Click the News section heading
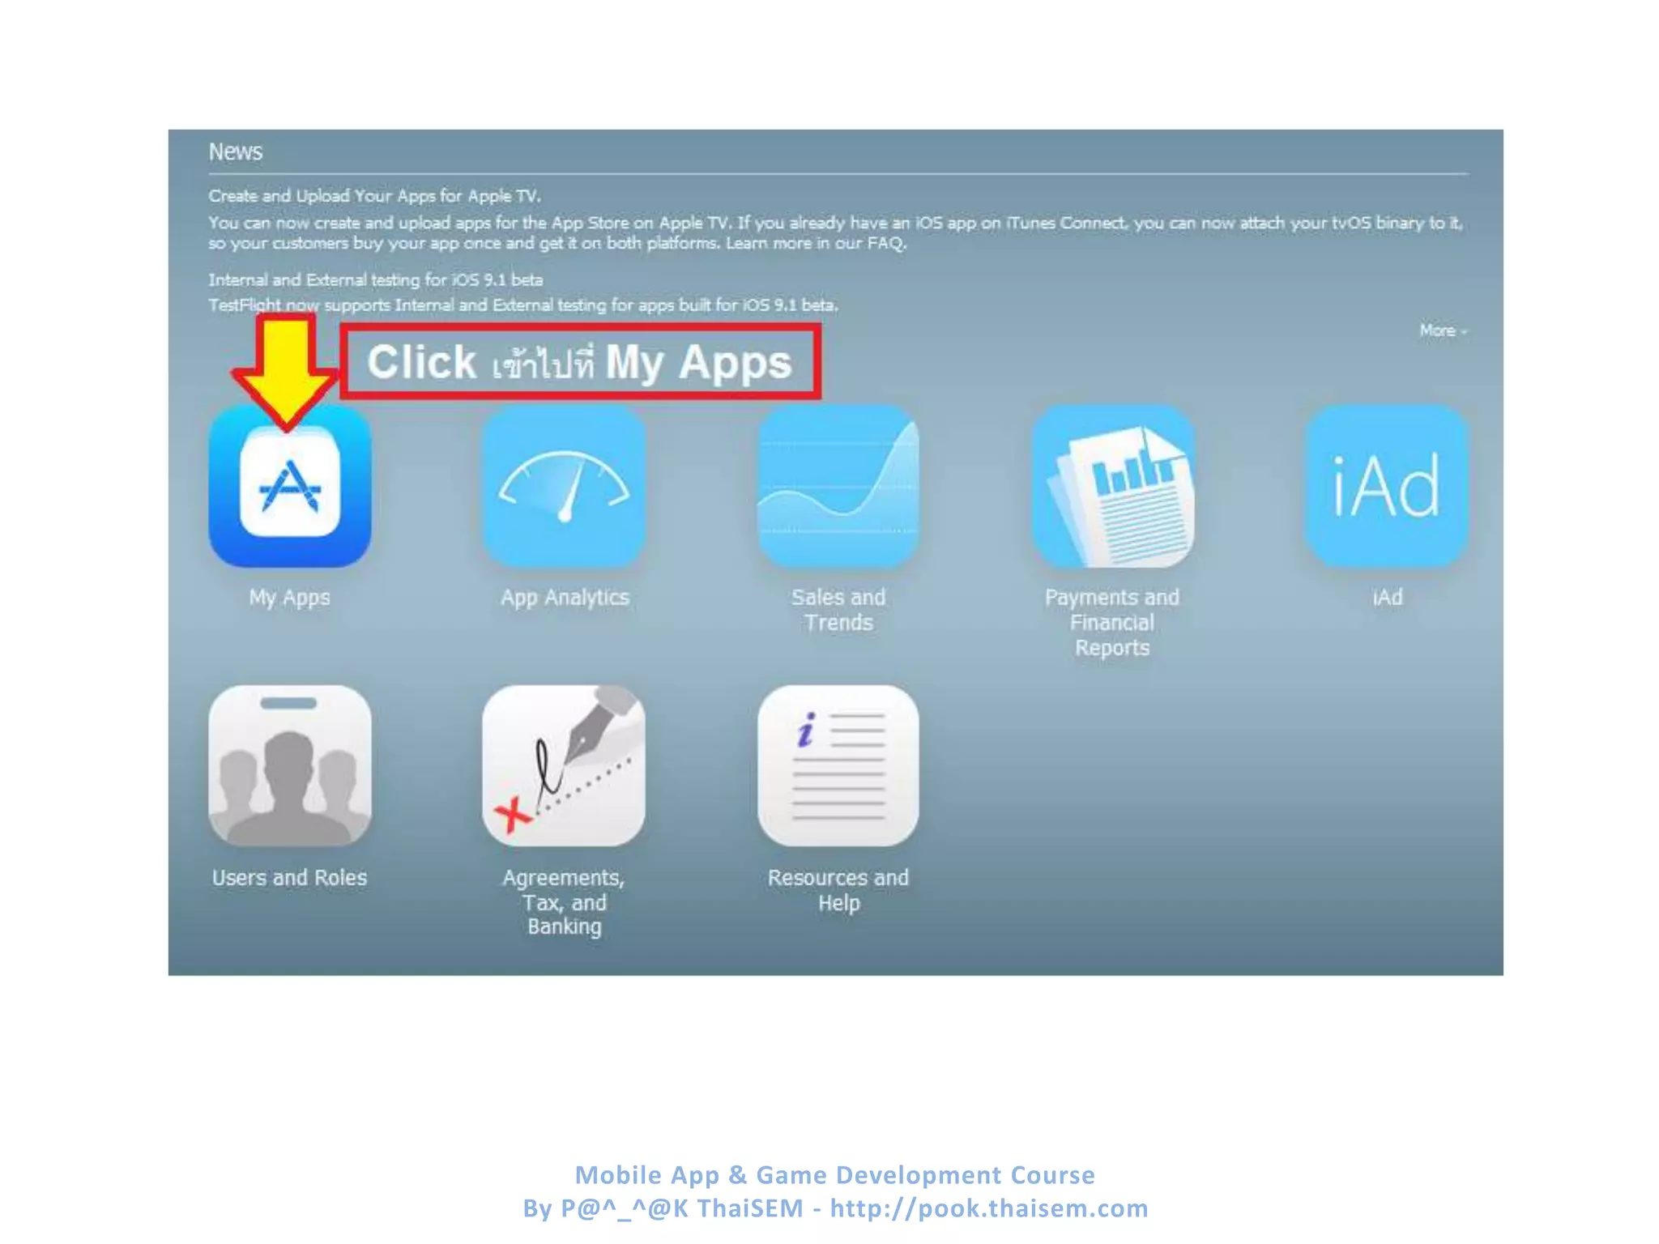The width and height of the screenshot is (1659, 1244). tap(235, 151)
